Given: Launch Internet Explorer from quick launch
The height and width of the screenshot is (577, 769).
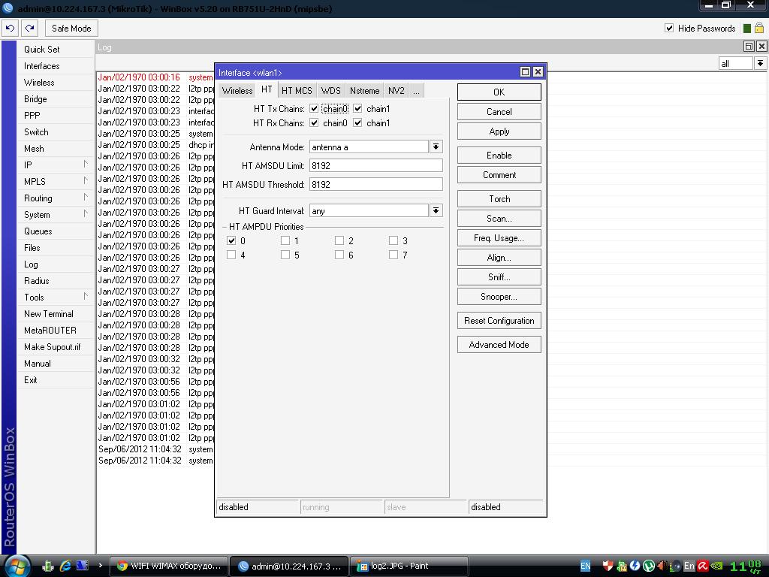Looking at the screenshot, I should (65, 566).
